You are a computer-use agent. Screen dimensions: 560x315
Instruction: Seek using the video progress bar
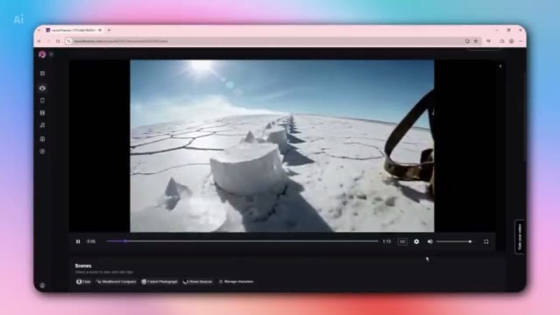[242, 241]
